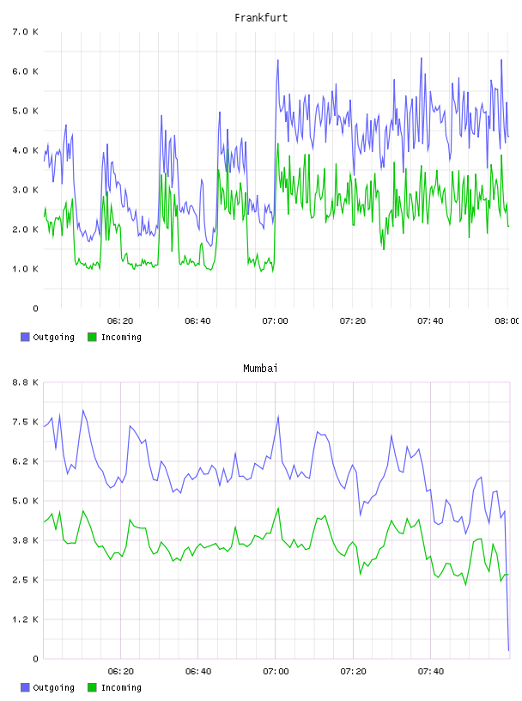The width and height of the screenshot is (522, 701).
Task: Click the 07:20 time label in Mumbai
Action: [353, 672]
